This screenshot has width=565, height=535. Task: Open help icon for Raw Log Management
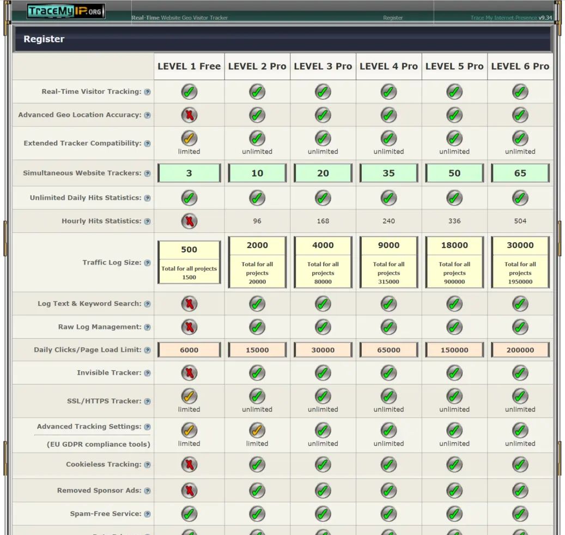[x=147, y=328]
